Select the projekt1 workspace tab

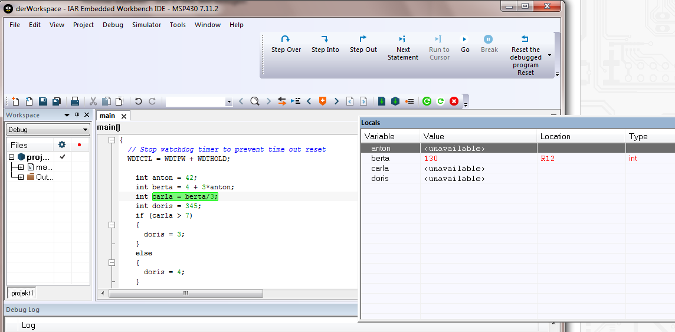[x=22, y=293]
